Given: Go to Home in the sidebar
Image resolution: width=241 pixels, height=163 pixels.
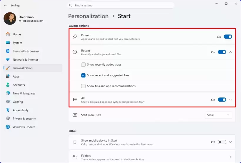Looking at the screenshot, I should tap(33, 34).
